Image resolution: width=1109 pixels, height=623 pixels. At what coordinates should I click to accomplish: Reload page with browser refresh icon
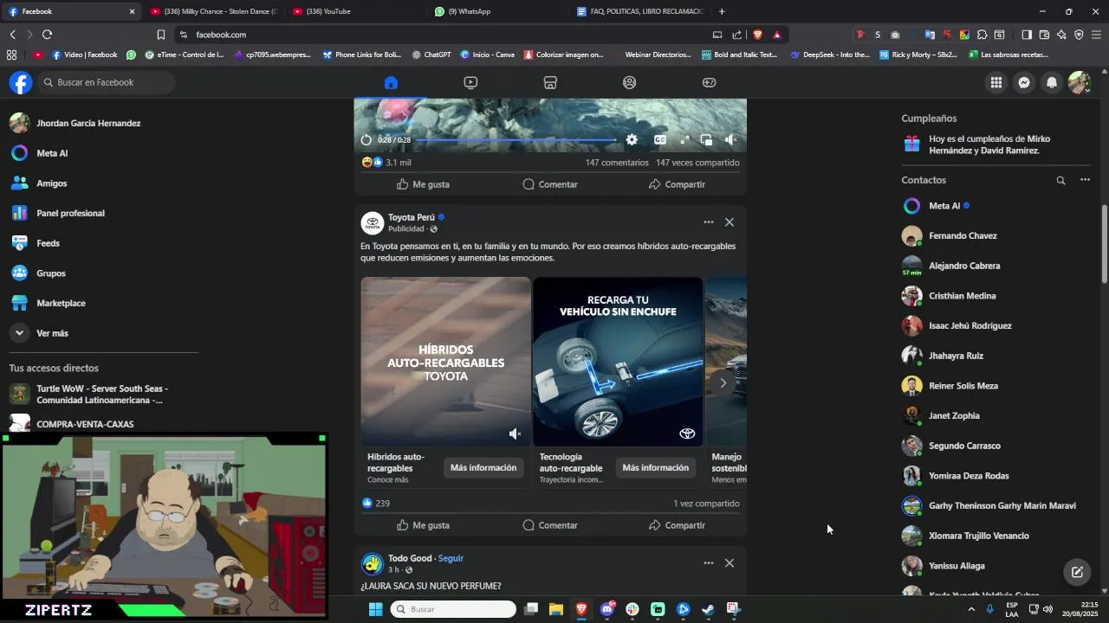[x=47, y=35]
